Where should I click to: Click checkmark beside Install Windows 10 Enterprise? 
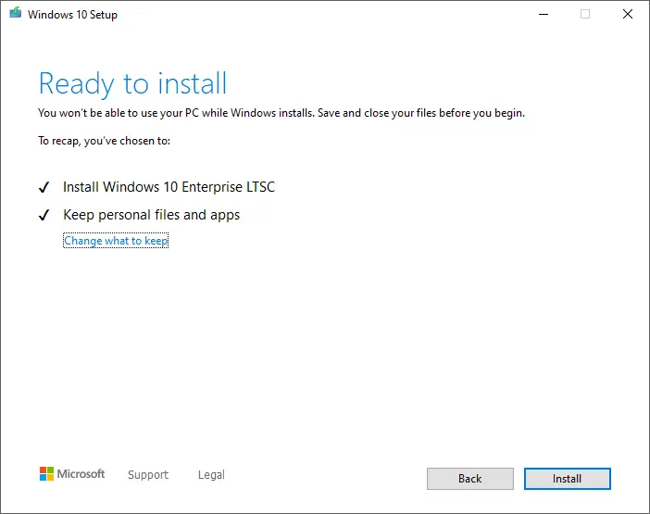pyautogui.click(x=44, y=187)
